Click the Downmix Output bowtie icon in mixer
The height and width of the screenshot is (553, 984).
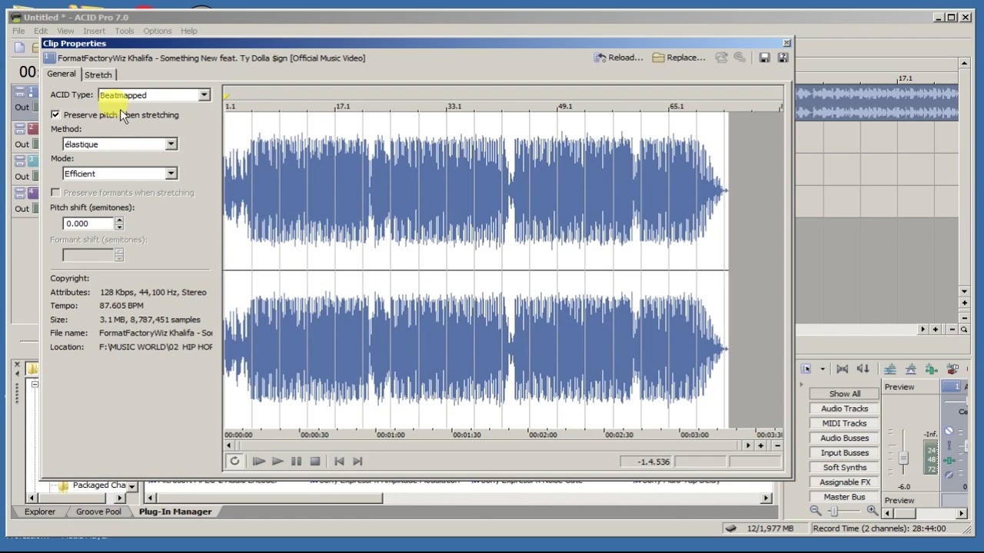tap(842, 369)
